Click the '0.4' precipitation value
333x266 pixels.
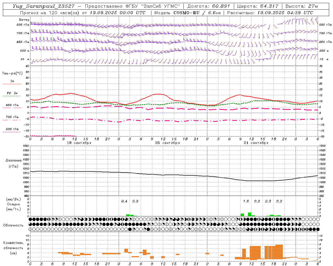point(124,201)
